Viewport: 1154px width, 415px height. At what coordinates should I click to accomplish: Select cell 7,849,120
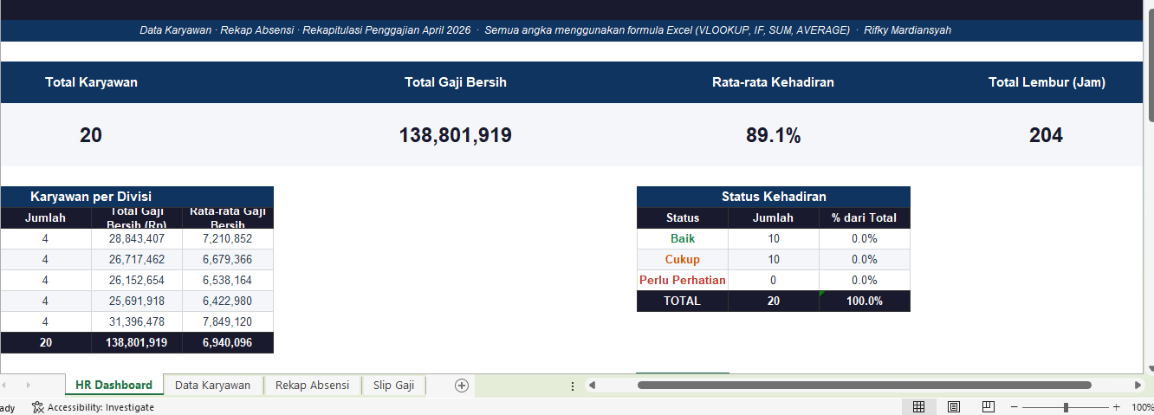228,321
